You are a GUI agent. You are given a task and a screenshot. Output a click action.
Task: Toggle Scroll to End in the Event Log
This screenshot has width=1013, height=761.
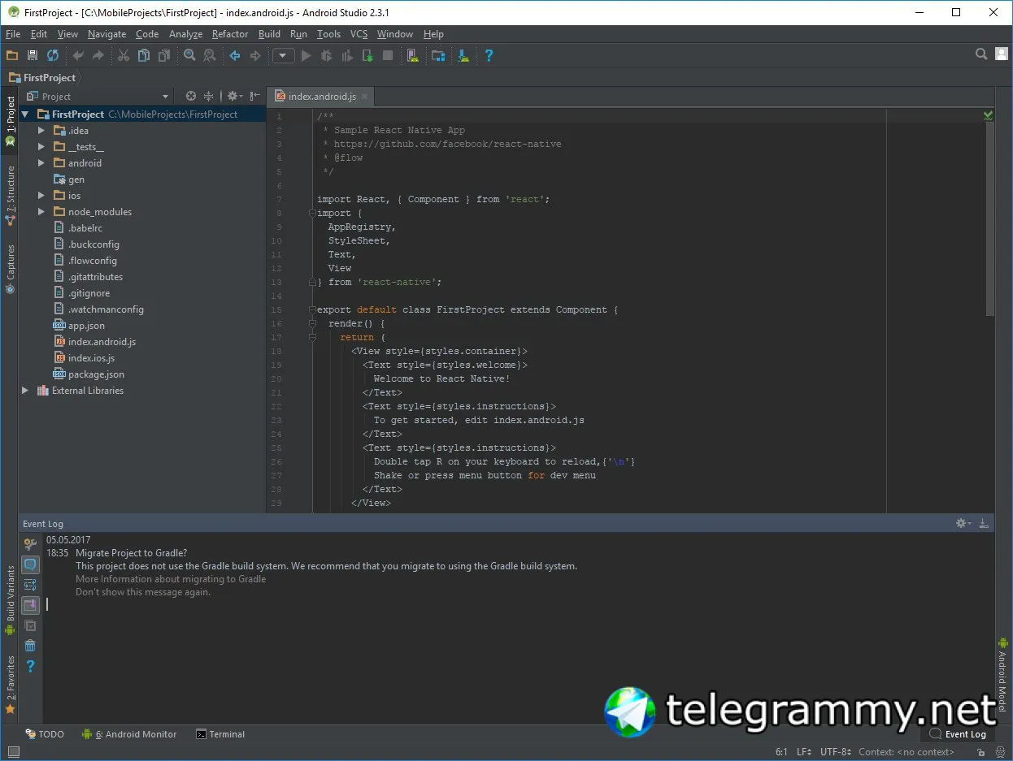(30, 605)
